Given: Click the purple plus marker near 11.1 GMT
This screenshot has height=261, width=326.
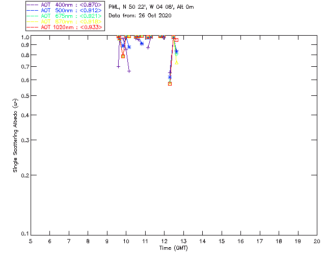Looking at the screenshot, I should click(148, 47).
